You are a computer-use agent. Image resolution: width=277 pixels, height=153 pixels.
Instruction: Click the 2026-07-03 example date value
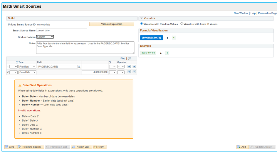coord(148,53)
